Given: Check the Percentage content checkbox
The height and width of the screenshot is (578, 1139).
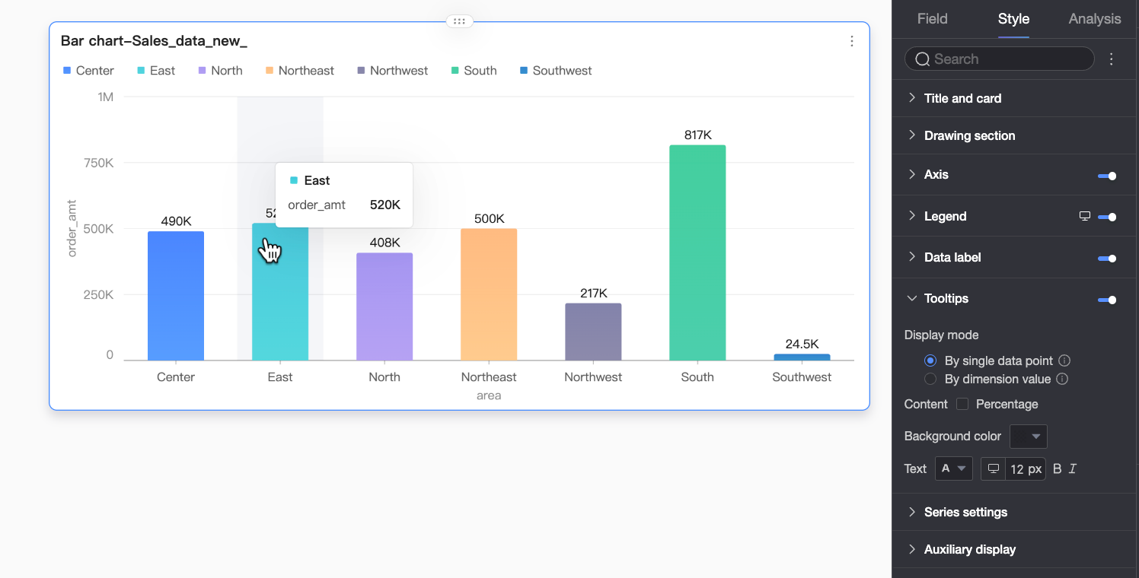Looking at the screenshot, I should [962, 404].
